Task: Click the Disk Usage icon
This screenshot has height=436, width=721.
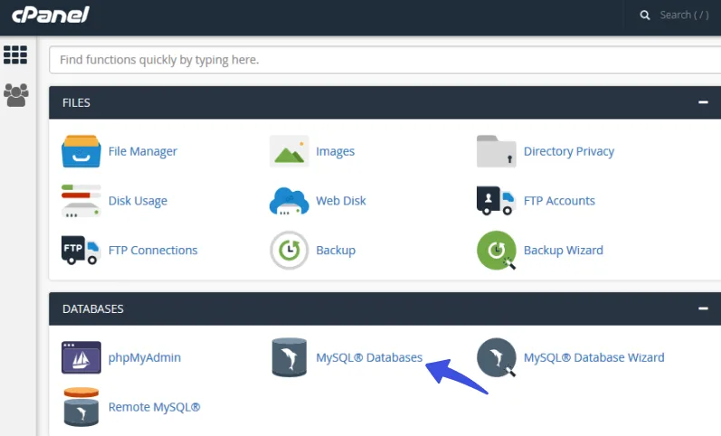Action: coord(81,201)
